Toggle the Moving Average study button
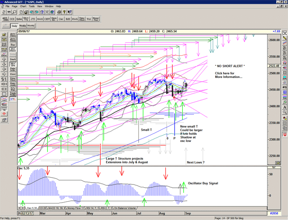 (x=13, y=64)
